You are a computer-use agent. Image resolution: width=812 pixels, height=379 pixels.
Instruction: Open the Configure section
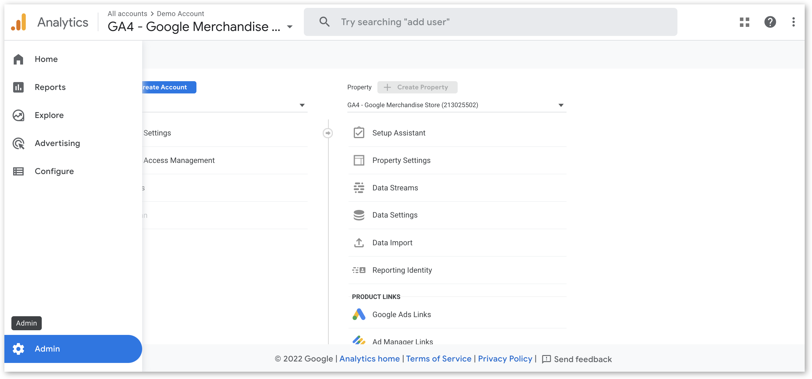(54, 171)
